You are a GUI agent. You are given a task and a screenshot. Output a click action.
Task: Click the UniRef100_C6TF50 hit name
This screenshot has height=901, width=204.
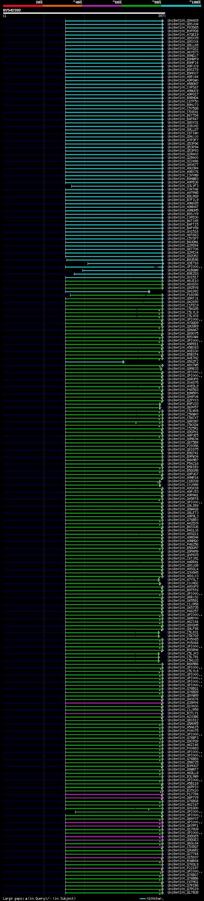[183, 101]
